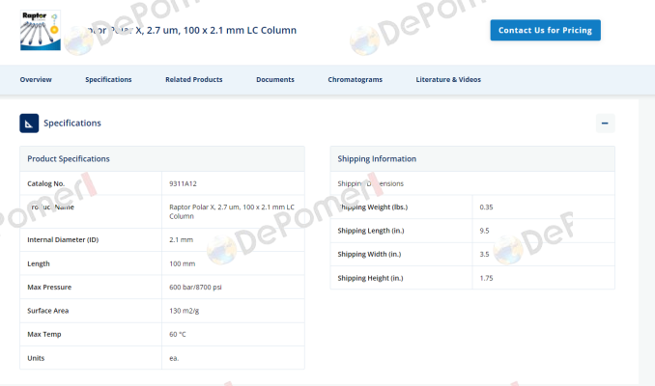Click the ea. units value

pos(174,358)
